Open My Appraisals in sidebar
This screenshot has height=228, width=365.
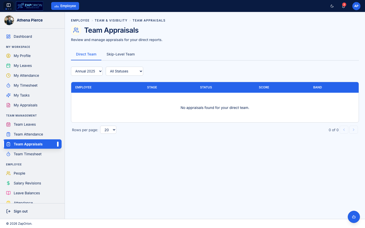pos(32,105)
